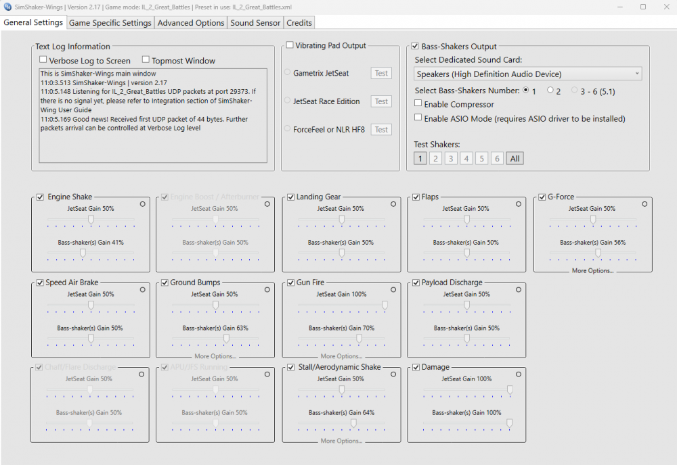Screen dimensions: 677x465
Task: Open More Options under Ground Bumps
Action: tap(215, 356)
